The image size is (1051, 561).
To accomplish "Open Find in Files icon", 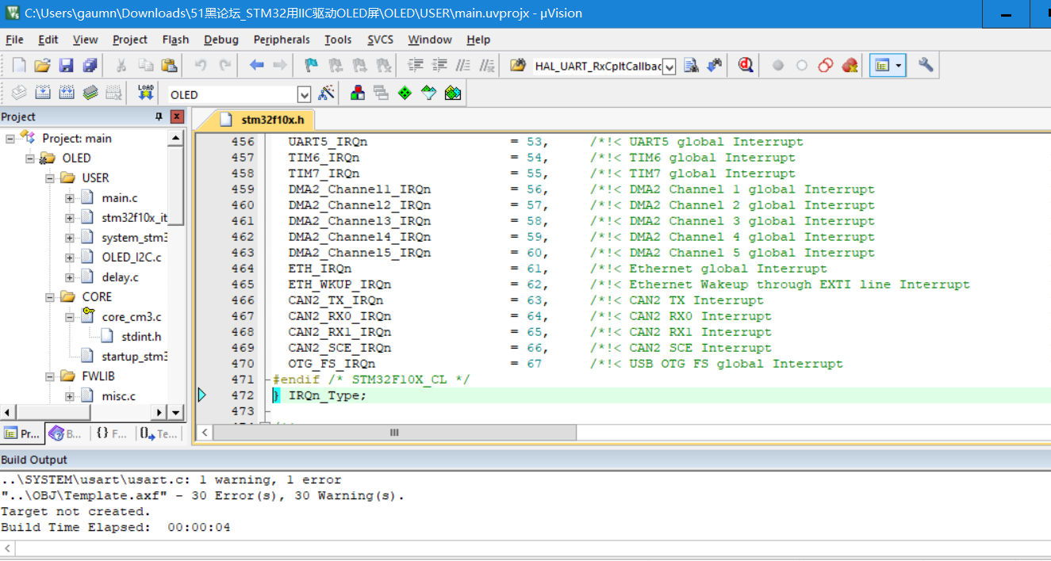I will click(518, 65).
